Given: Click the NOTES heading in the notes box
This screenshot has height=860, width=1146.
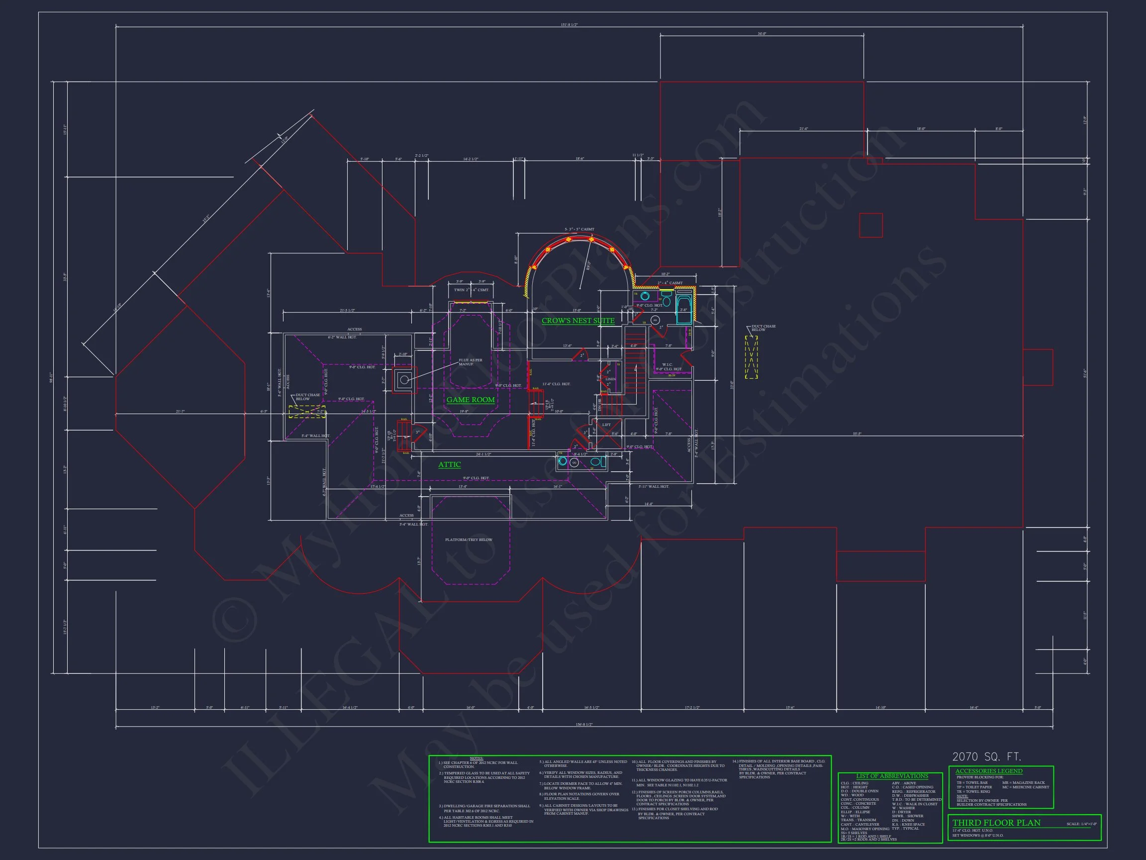Looking at the screenshot, I should pyautogui.click(x=476, y=758).
